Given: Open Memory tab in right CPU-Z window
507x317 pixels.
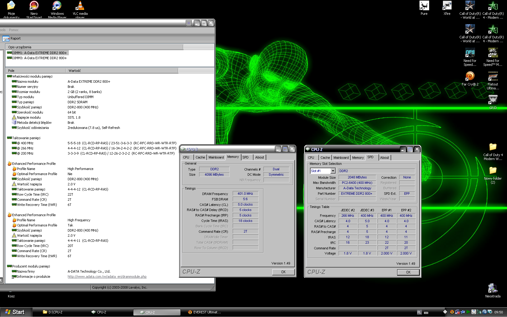Looking at the screenshot, I should (358, 158).
